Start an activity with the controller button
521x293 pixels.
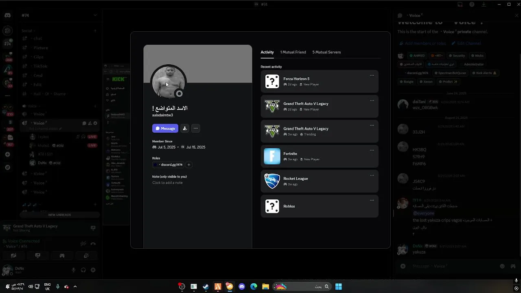pyautogui.click(x=62, y=256)
